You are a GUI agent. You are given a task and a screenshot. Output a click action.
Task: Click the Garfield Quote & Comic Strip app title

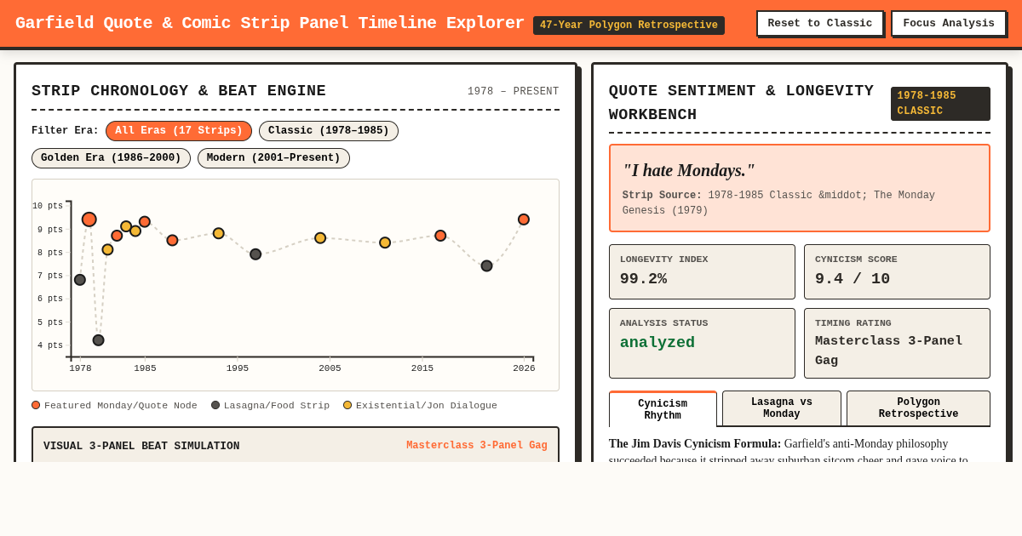270,23
